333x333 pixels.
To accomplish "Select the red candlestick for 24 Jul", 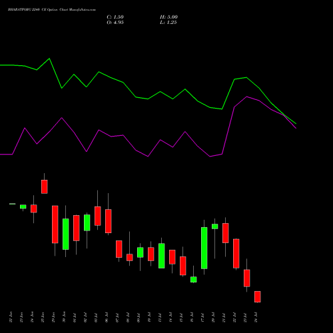I will (x=258, y=296).
